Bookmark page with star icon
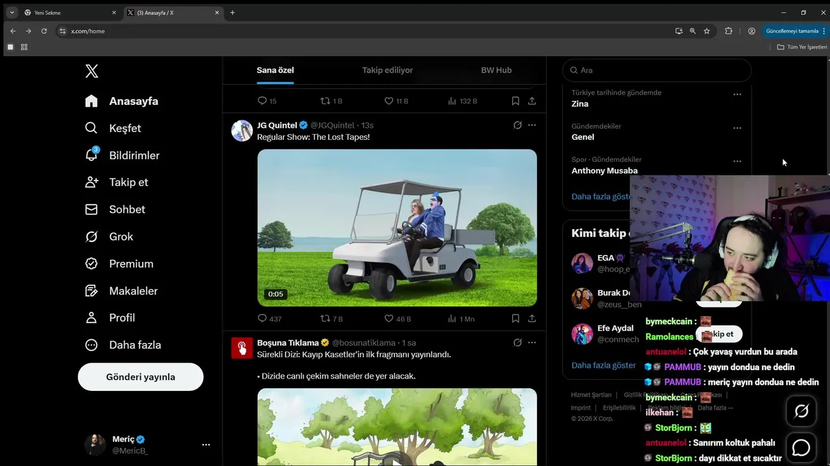This screenshot has width=830, height=466. click(x=707, y=31)
